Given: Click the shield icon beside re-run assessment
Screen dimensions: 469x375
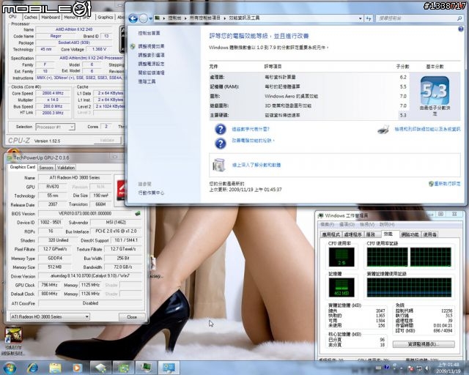Looking at the screenshot, I should (431, 184).
